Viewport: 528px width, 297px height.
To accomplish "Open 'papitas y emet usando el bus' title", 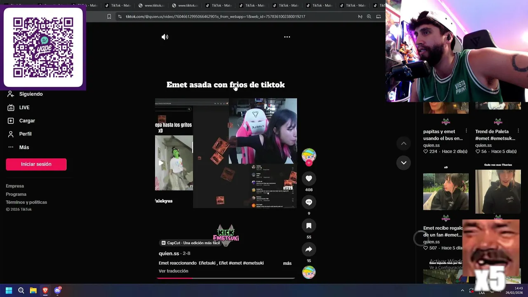I will pyautogui.click(x=443, y=135).
